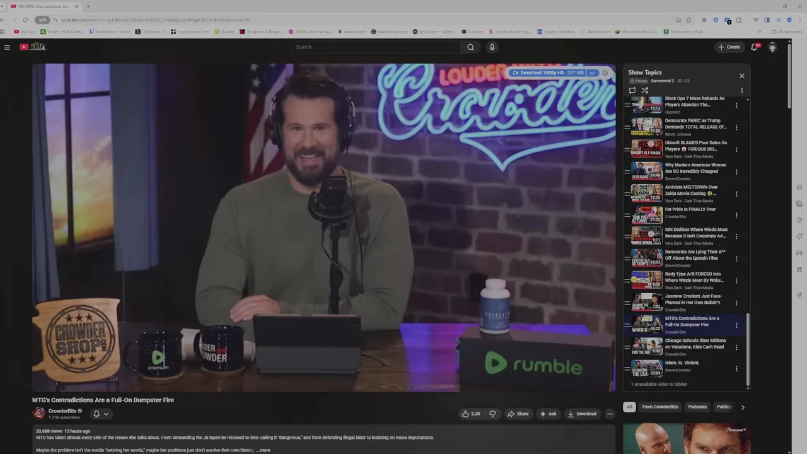
Task: Open recommended Dexter video thumbnail
Action: tap(685, 439)
